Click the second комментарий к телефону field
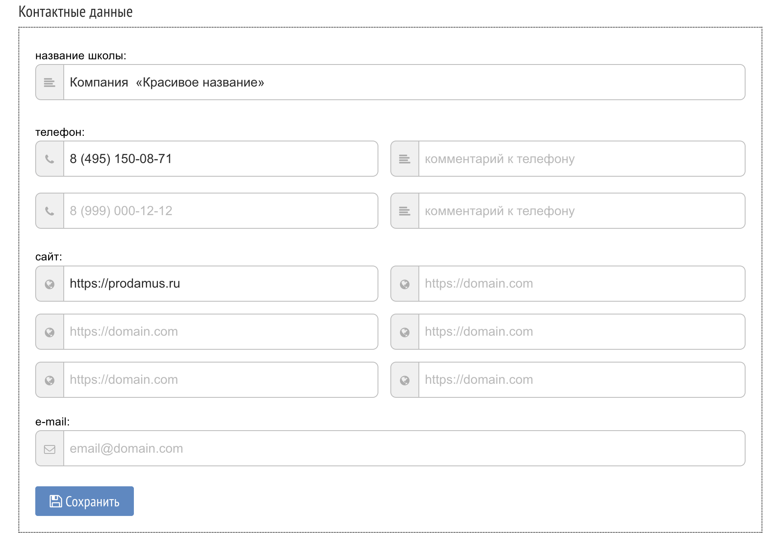Viewport: 780px width, 548px height. click(581, 211)
